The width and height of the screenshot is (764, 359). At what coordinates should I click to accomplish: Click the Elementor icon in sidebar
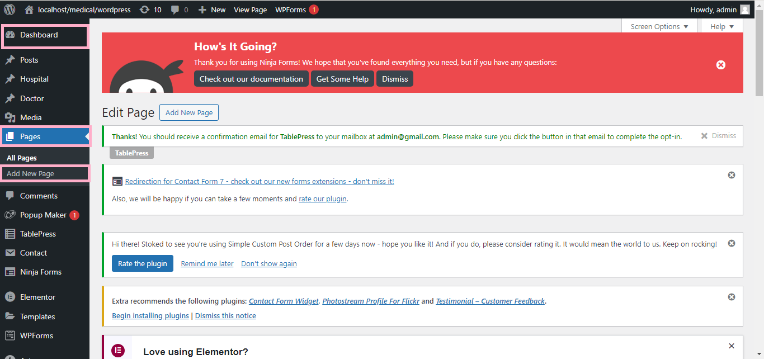click(x=10, y=297)
